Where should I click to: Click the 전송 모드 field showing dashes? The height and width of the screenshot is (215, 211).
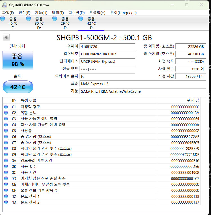pos(107,69)
